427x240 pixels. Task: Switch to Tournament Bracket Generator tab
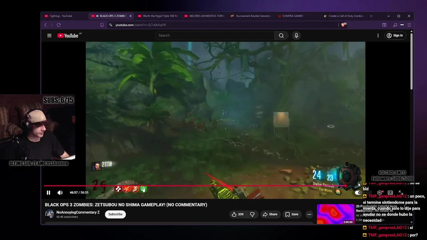[251, 16]
